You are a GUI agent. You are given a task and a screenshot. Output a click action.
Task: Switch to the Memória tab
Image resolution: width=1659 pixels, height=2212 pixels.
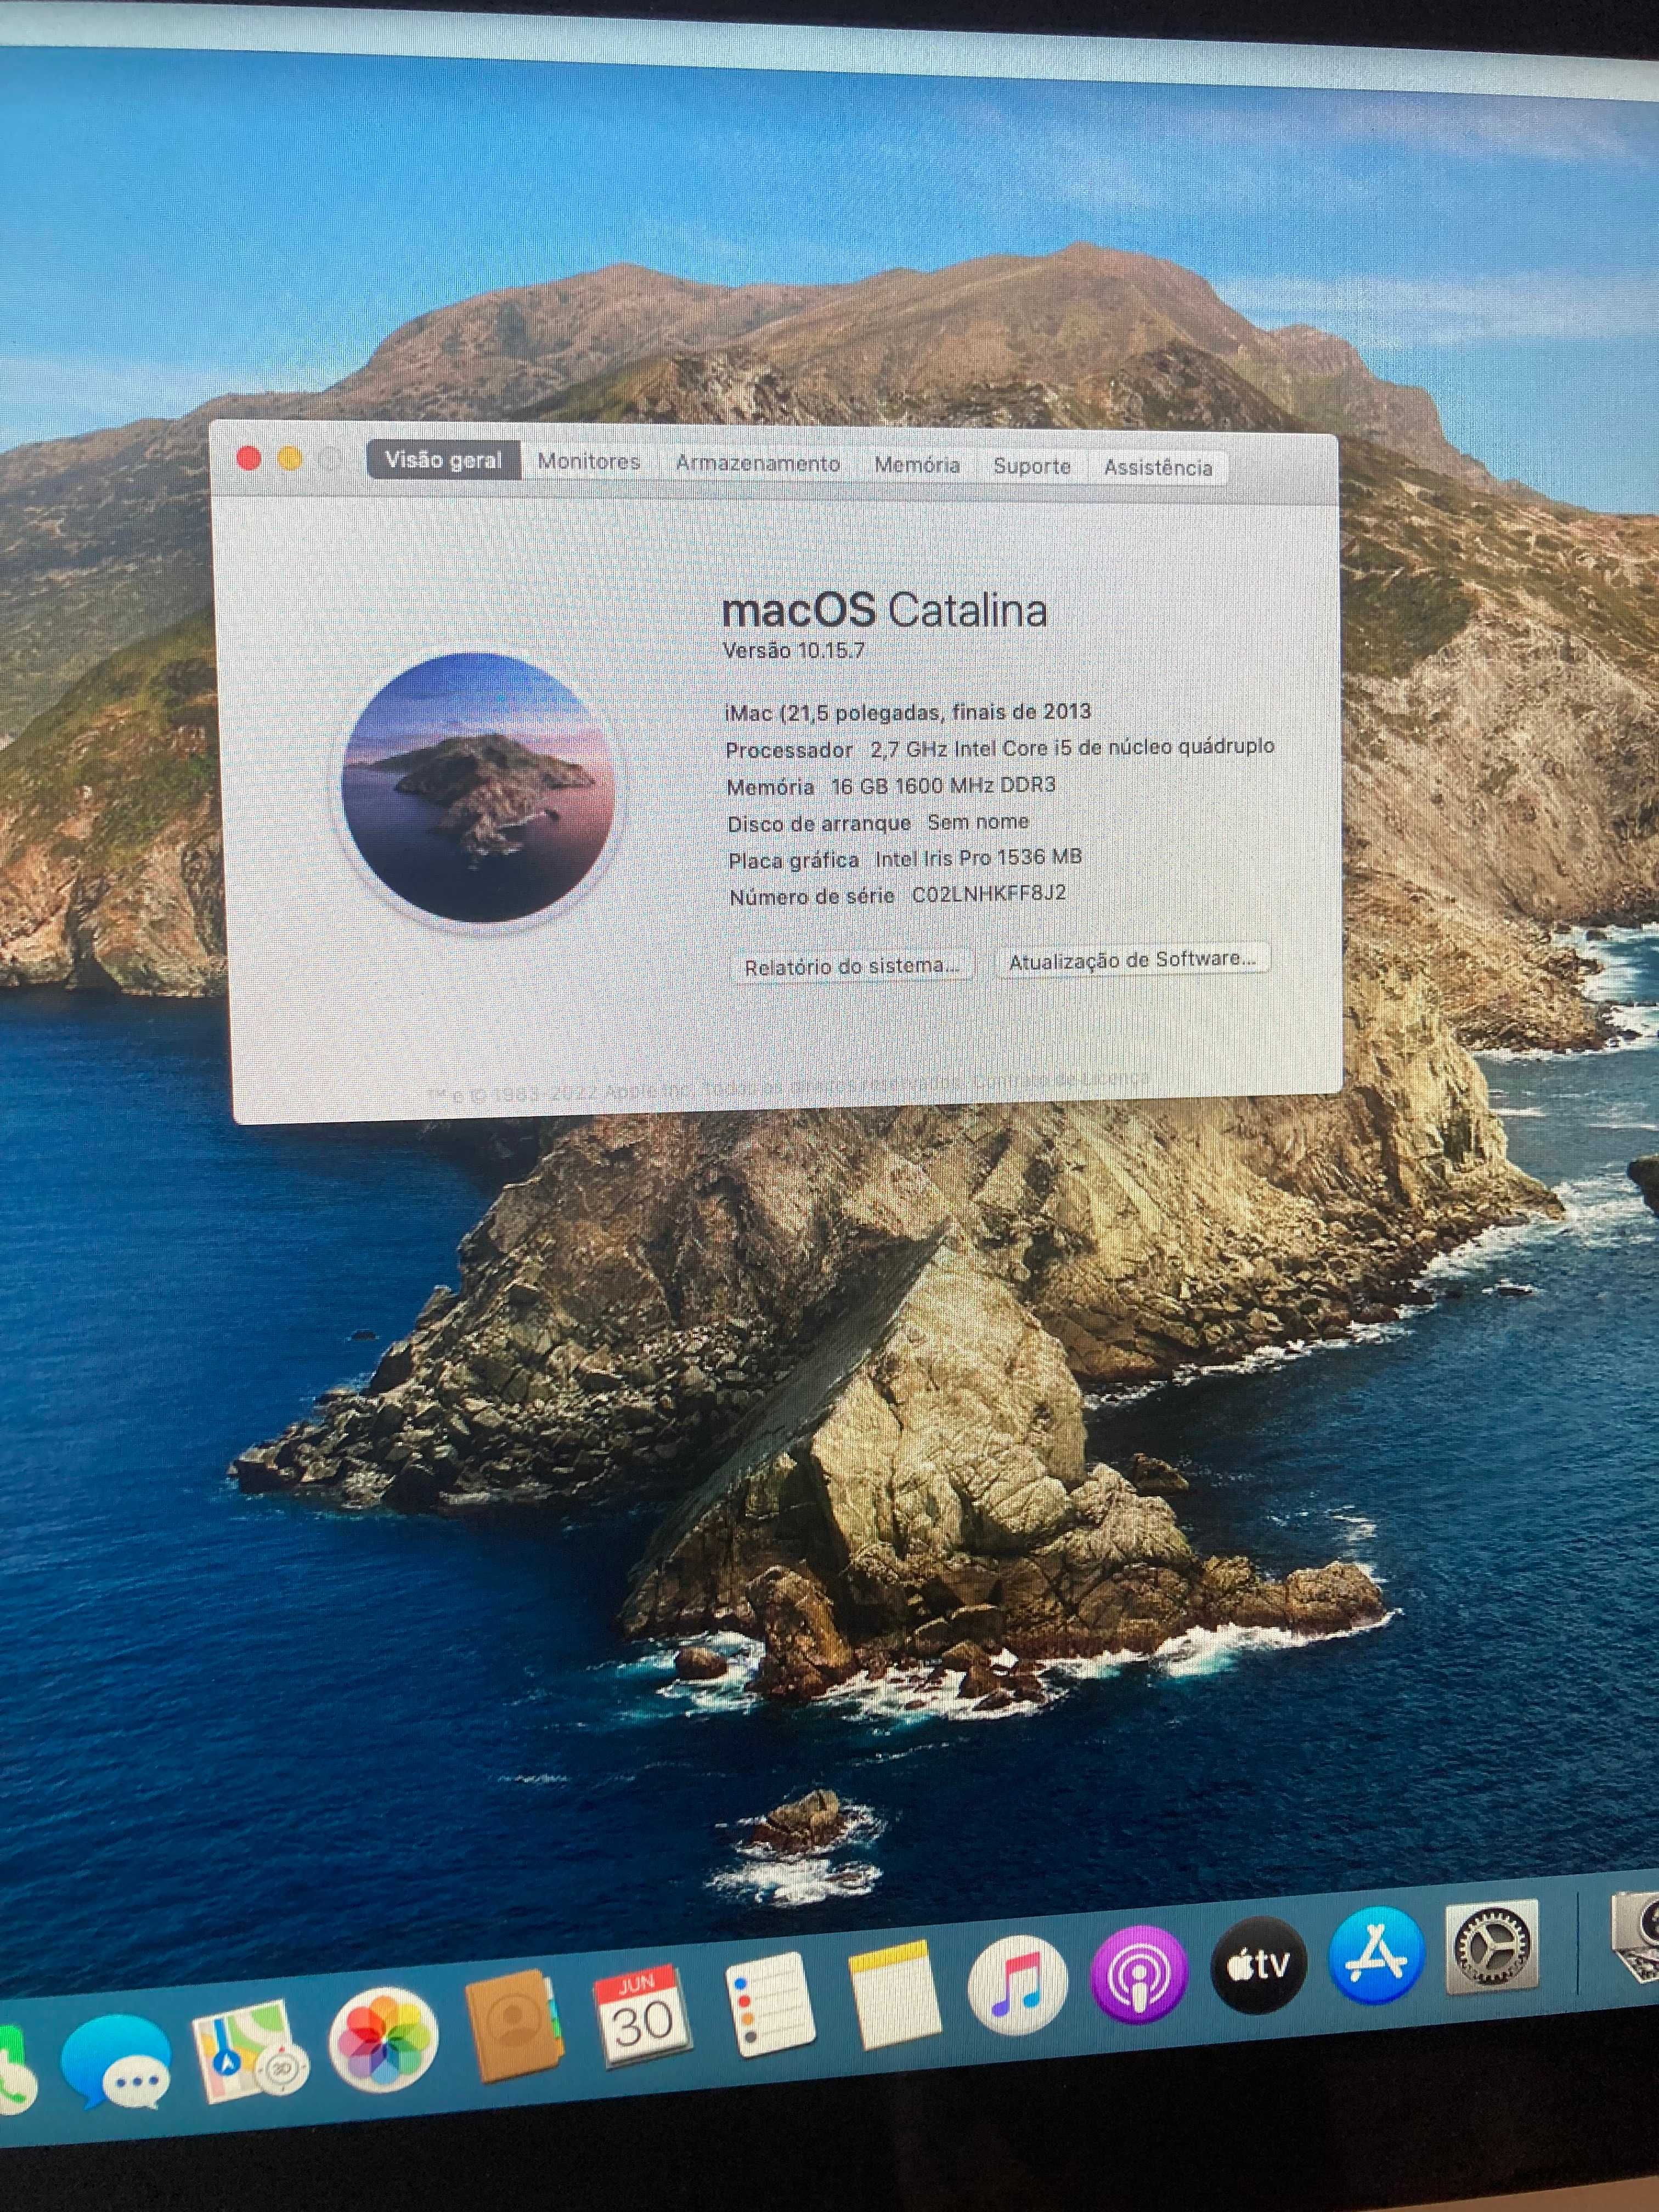click(x=917, y=465)
